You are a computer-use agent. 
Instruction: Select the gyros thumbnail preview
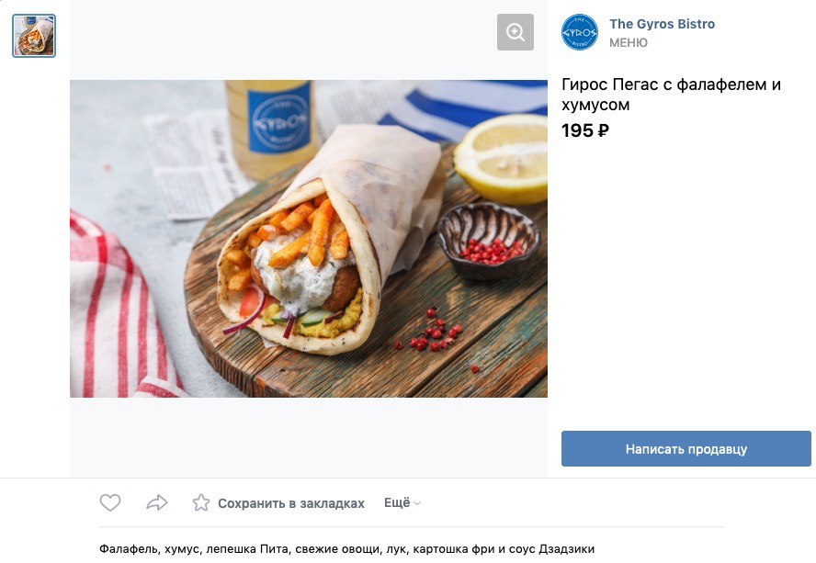click(x=34, y=36)
